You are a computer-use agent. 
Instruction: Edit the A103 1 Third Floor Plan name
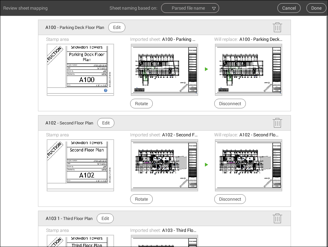tap(105, 218)
